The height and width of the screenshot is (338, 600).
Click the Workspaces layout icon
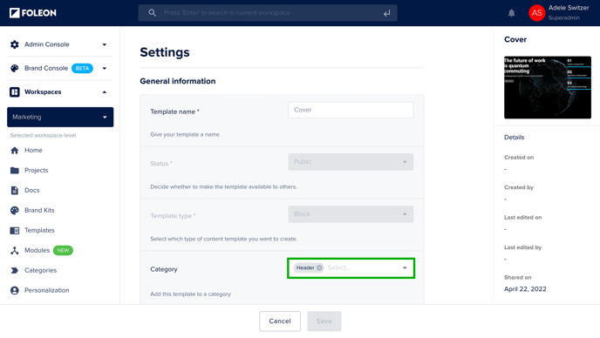pyautogui.click(x=15, y=92)
